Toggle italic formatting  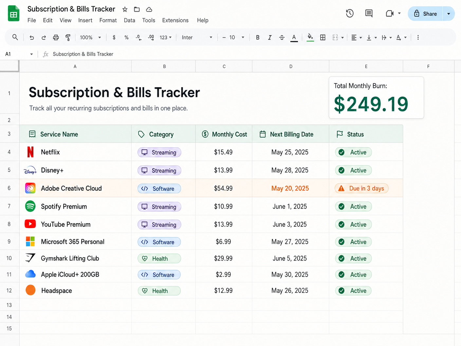pyautogui.click(x=270, y=38)
